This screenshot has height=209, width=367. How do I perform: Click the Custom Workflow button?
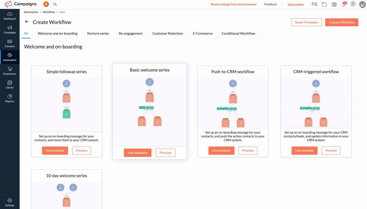pos(342,22)
